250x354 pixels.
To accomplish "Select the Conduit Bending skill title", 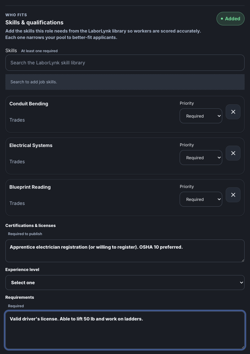I will 29,104.
